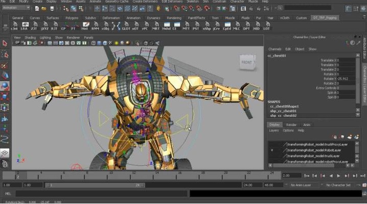The height and width of the screenshot is (204, 367).
Task: Click the cJnt shelf icon
Action: (14, 26)
